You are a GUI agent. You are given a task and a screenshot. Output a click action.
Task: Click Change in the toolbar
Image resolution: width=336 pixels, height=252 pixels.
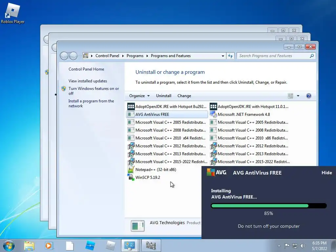pos(184,96)
